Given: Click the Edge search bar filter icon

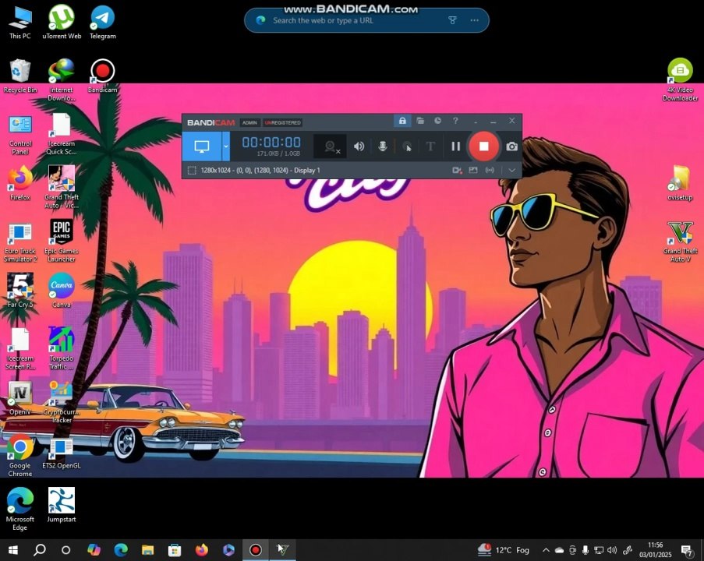Looking at the screenshot, I should (452, 20).
